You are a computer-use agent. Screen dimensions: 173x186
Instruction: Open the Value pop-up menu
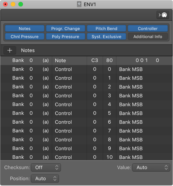point(151,167)
